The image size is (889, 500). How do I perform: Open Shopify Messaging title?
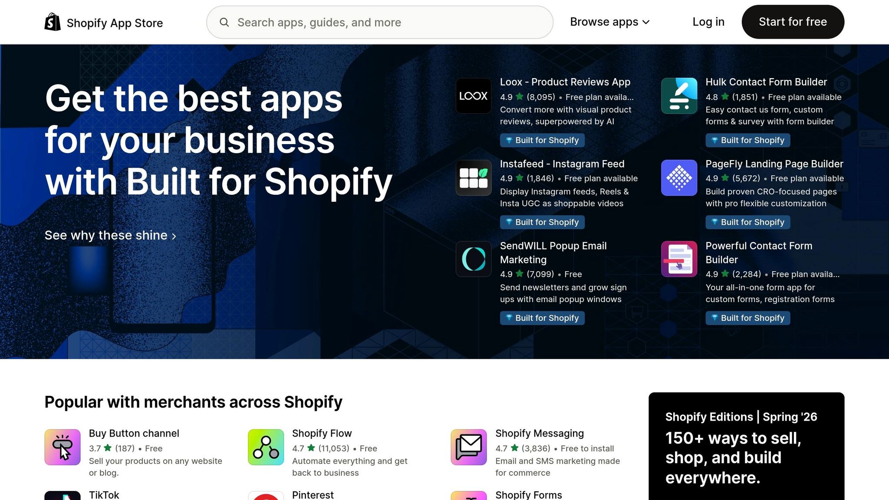click(540, 434)
